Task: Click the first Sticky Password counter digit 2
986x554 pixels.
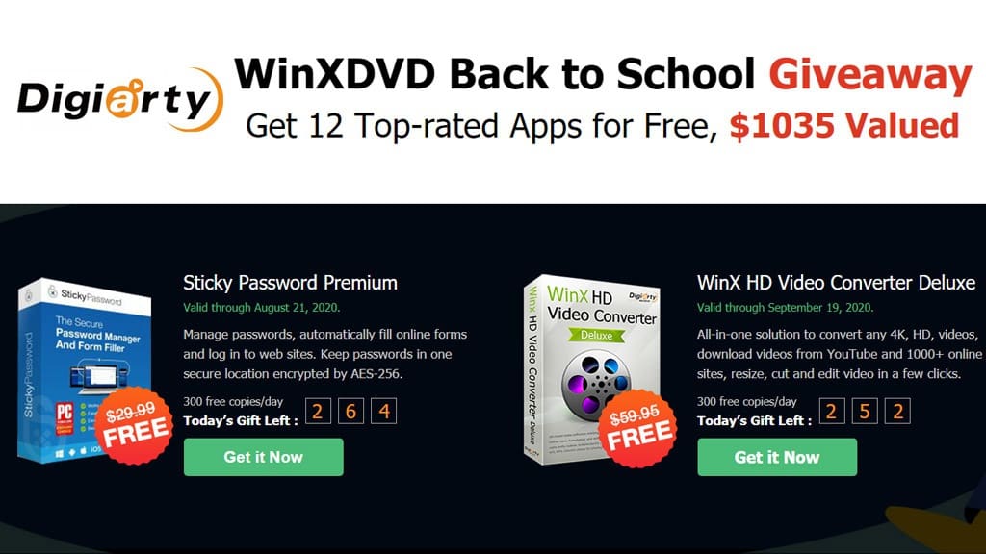Action: point(318,412)
